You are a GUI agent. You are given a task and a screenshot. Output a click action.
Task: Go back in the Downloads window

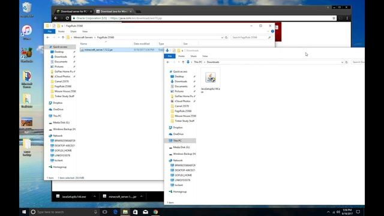click(168, 62)
